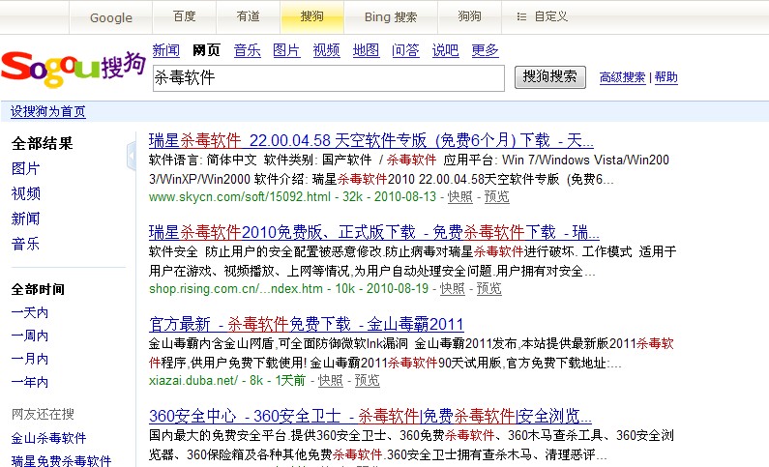Filter results by 视频 in sidebar
Screen dimensions: 769x467
[x=25, y=193]
